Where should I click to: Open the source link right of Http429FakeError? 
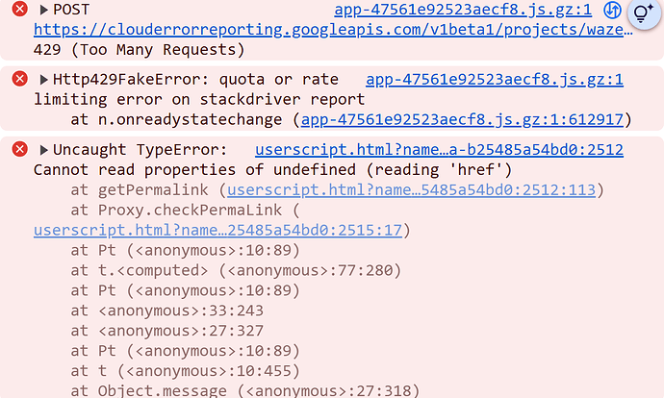[495, 80]
